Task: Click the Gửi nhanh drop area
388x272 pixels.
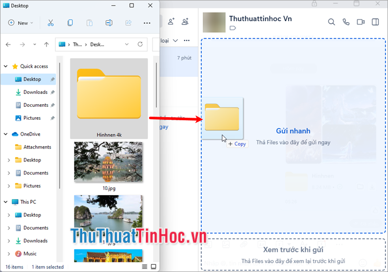Action: 293,136
